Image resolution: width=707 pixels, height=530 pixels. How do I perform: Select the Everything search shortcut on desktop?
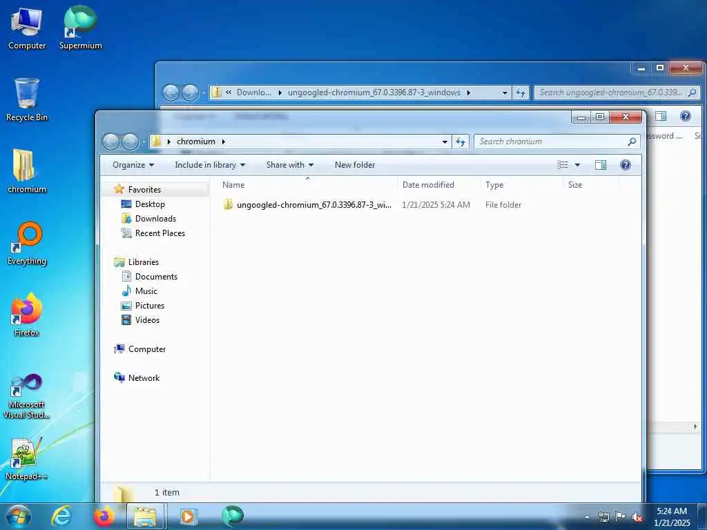point(27,244)
